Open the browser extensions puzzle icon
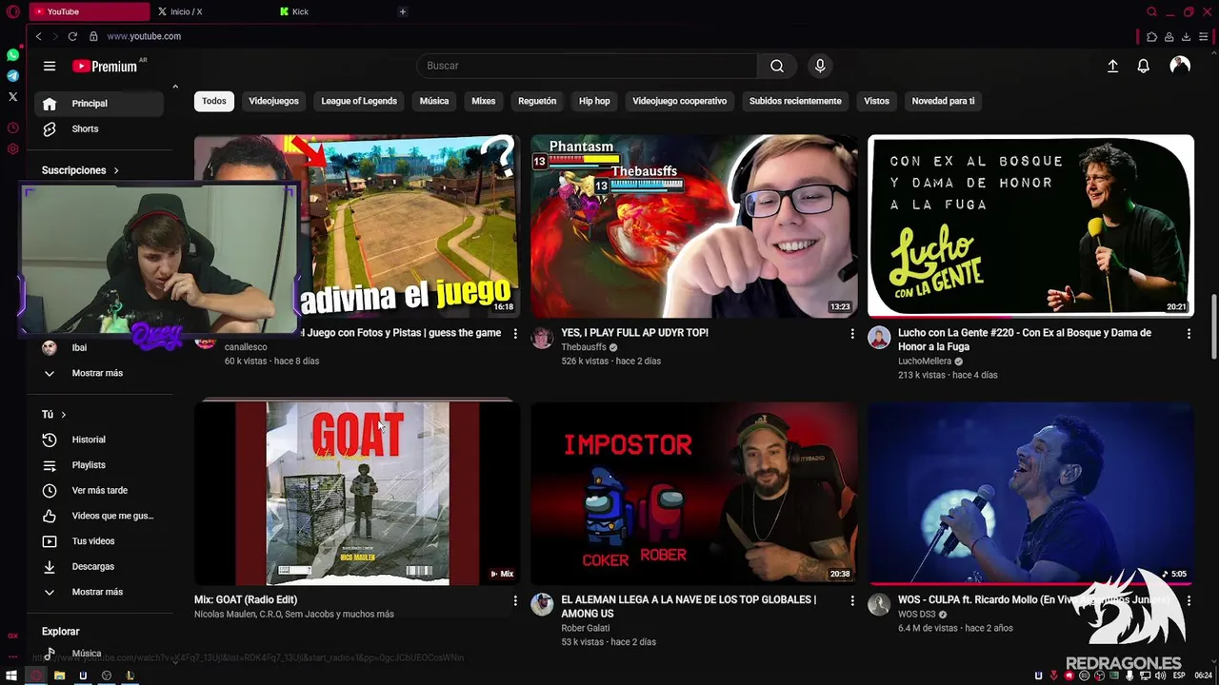 [x=1151, y=37]
